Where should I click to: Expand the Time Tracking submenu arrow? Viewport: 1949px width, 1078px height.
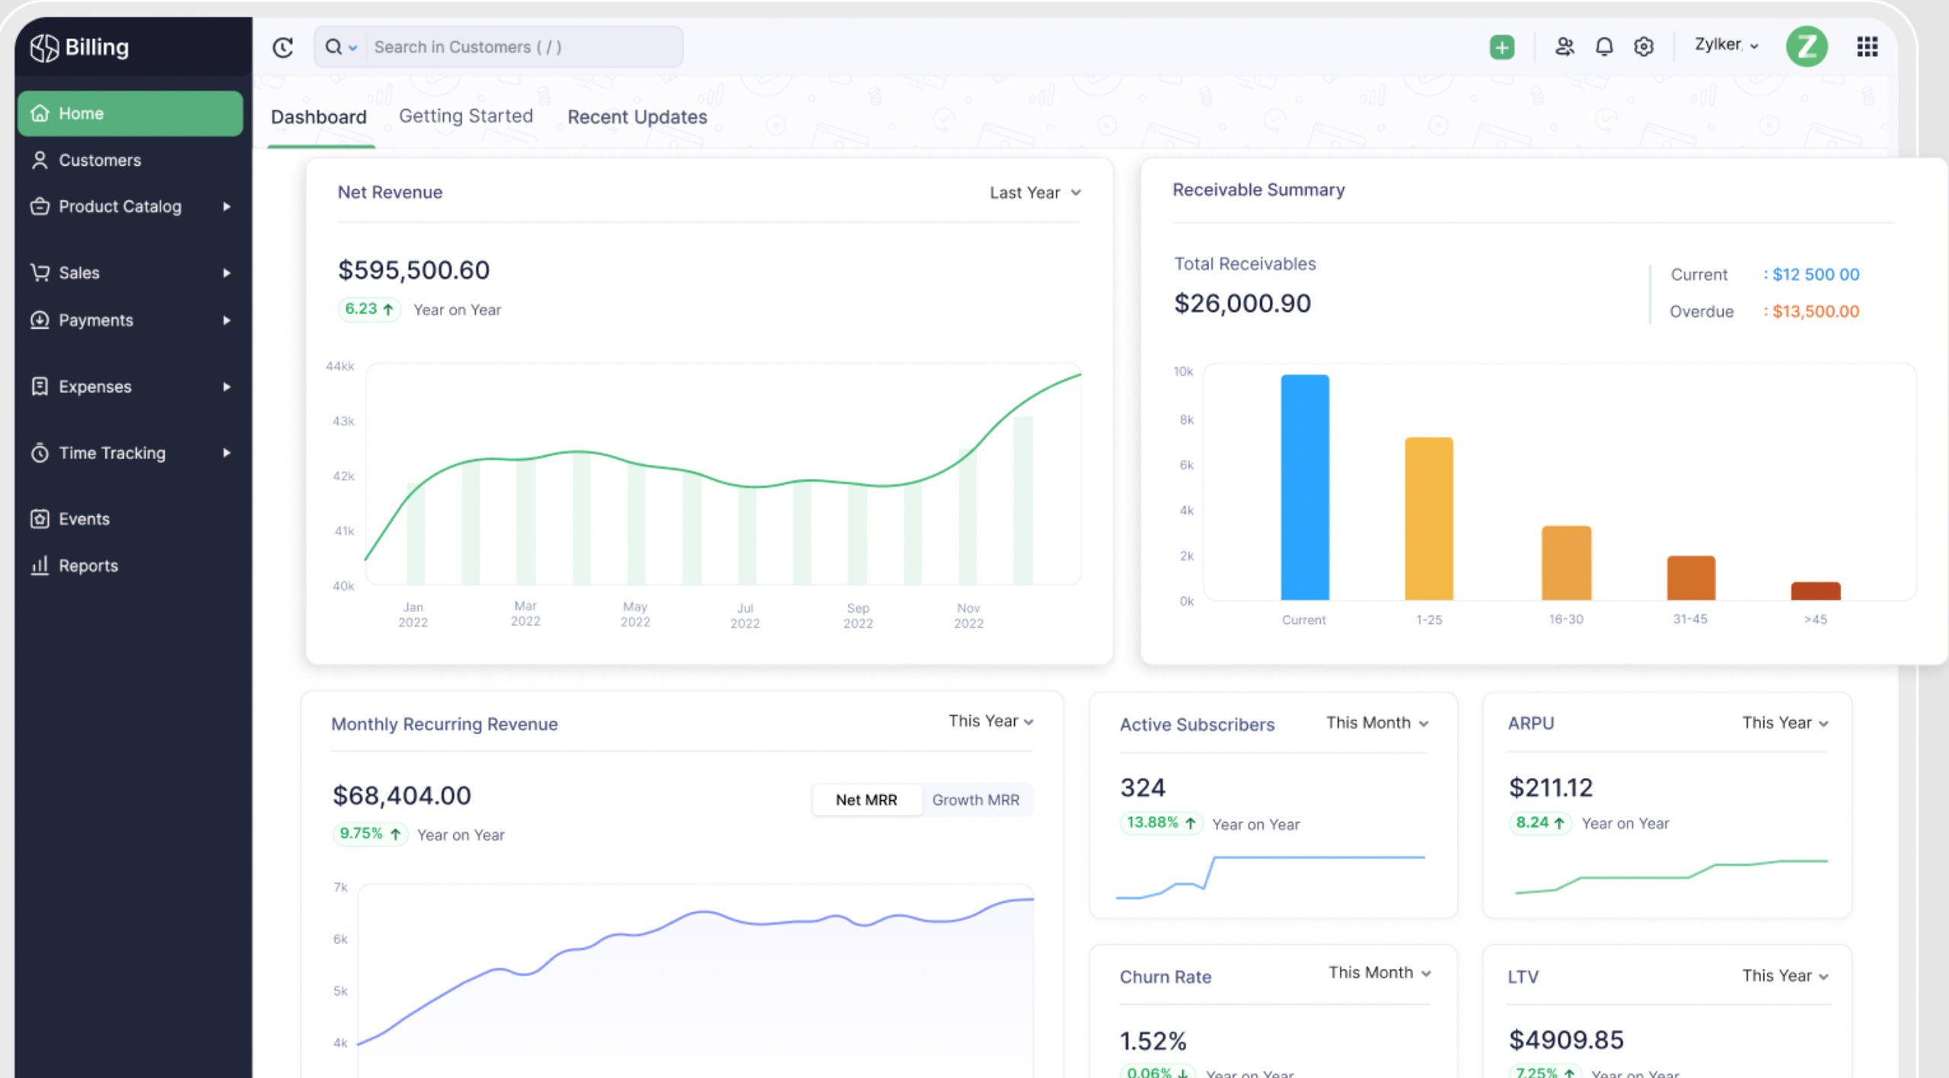(x=226, y=453)
